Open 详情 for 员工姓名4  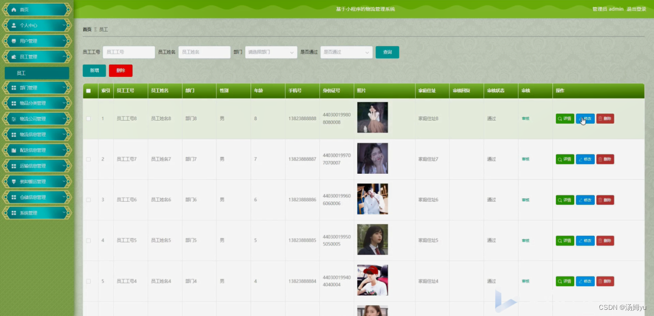(565, 281)
